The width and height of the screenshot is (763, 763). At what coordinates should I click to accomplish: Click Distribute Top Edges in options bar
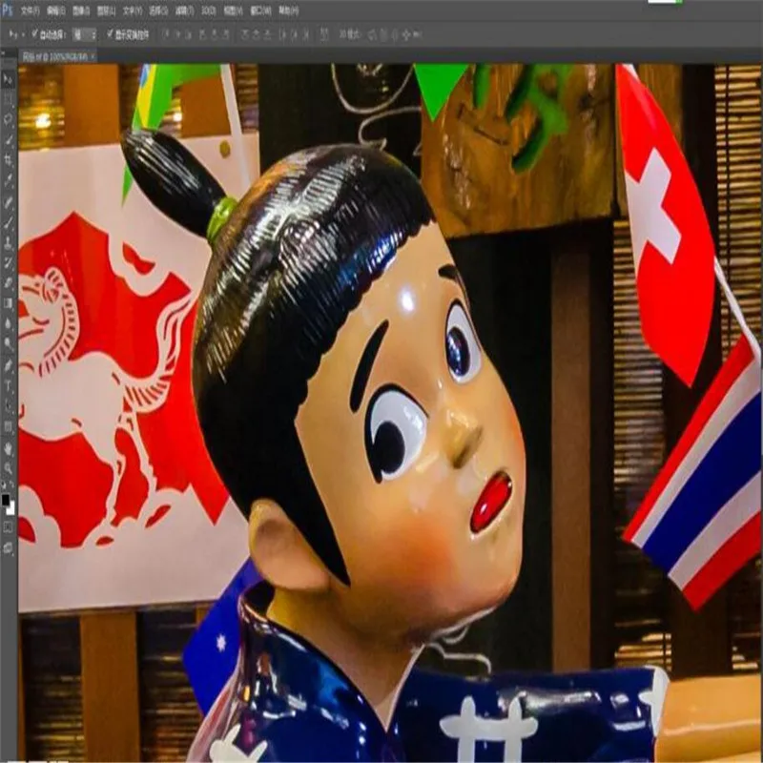pyautogui.click(x=244, y=34)
